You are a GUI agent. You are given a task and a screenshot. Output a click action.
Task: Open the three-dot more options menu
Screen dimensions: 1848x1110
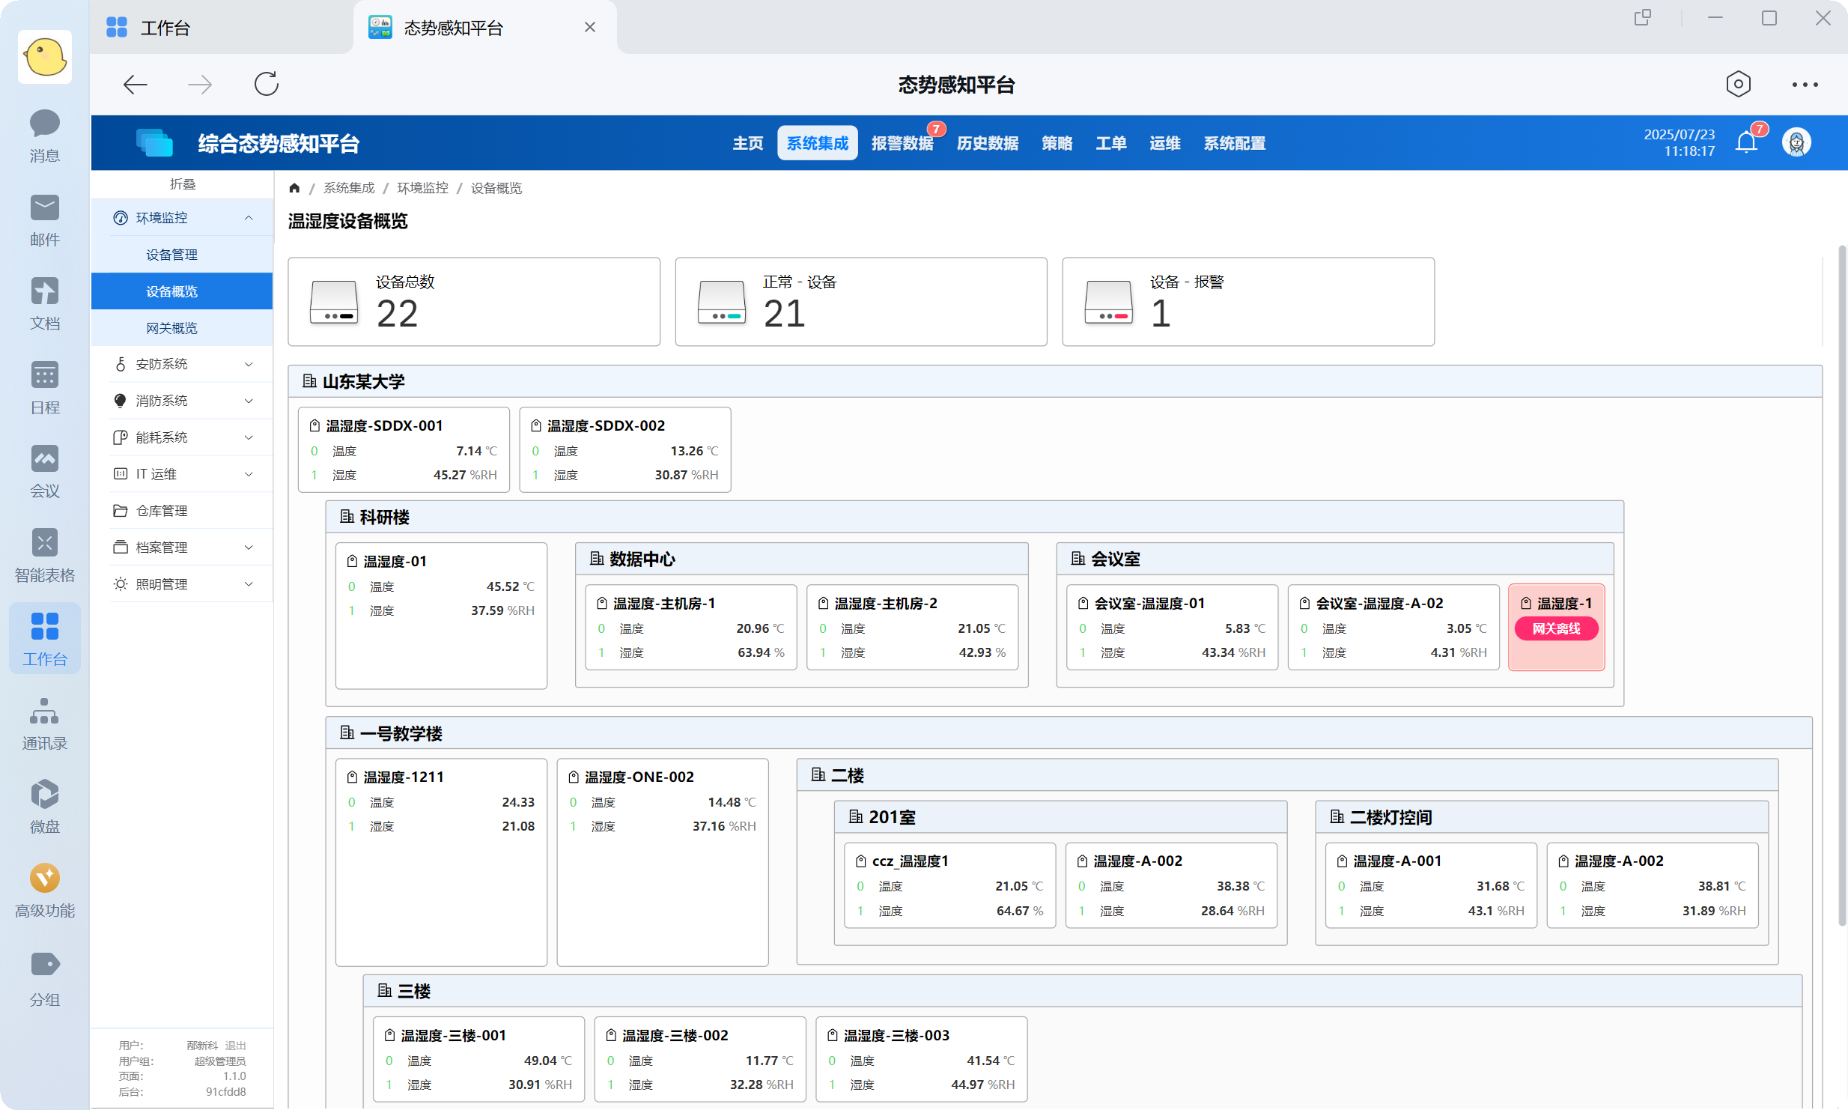click(x=1805, y=84)
